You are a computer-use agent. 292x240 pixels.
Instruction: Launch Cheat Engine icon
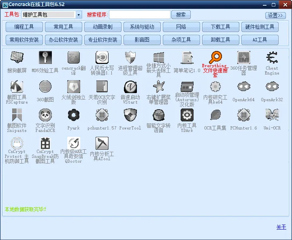pyautogui.click(x=272, y=57)
